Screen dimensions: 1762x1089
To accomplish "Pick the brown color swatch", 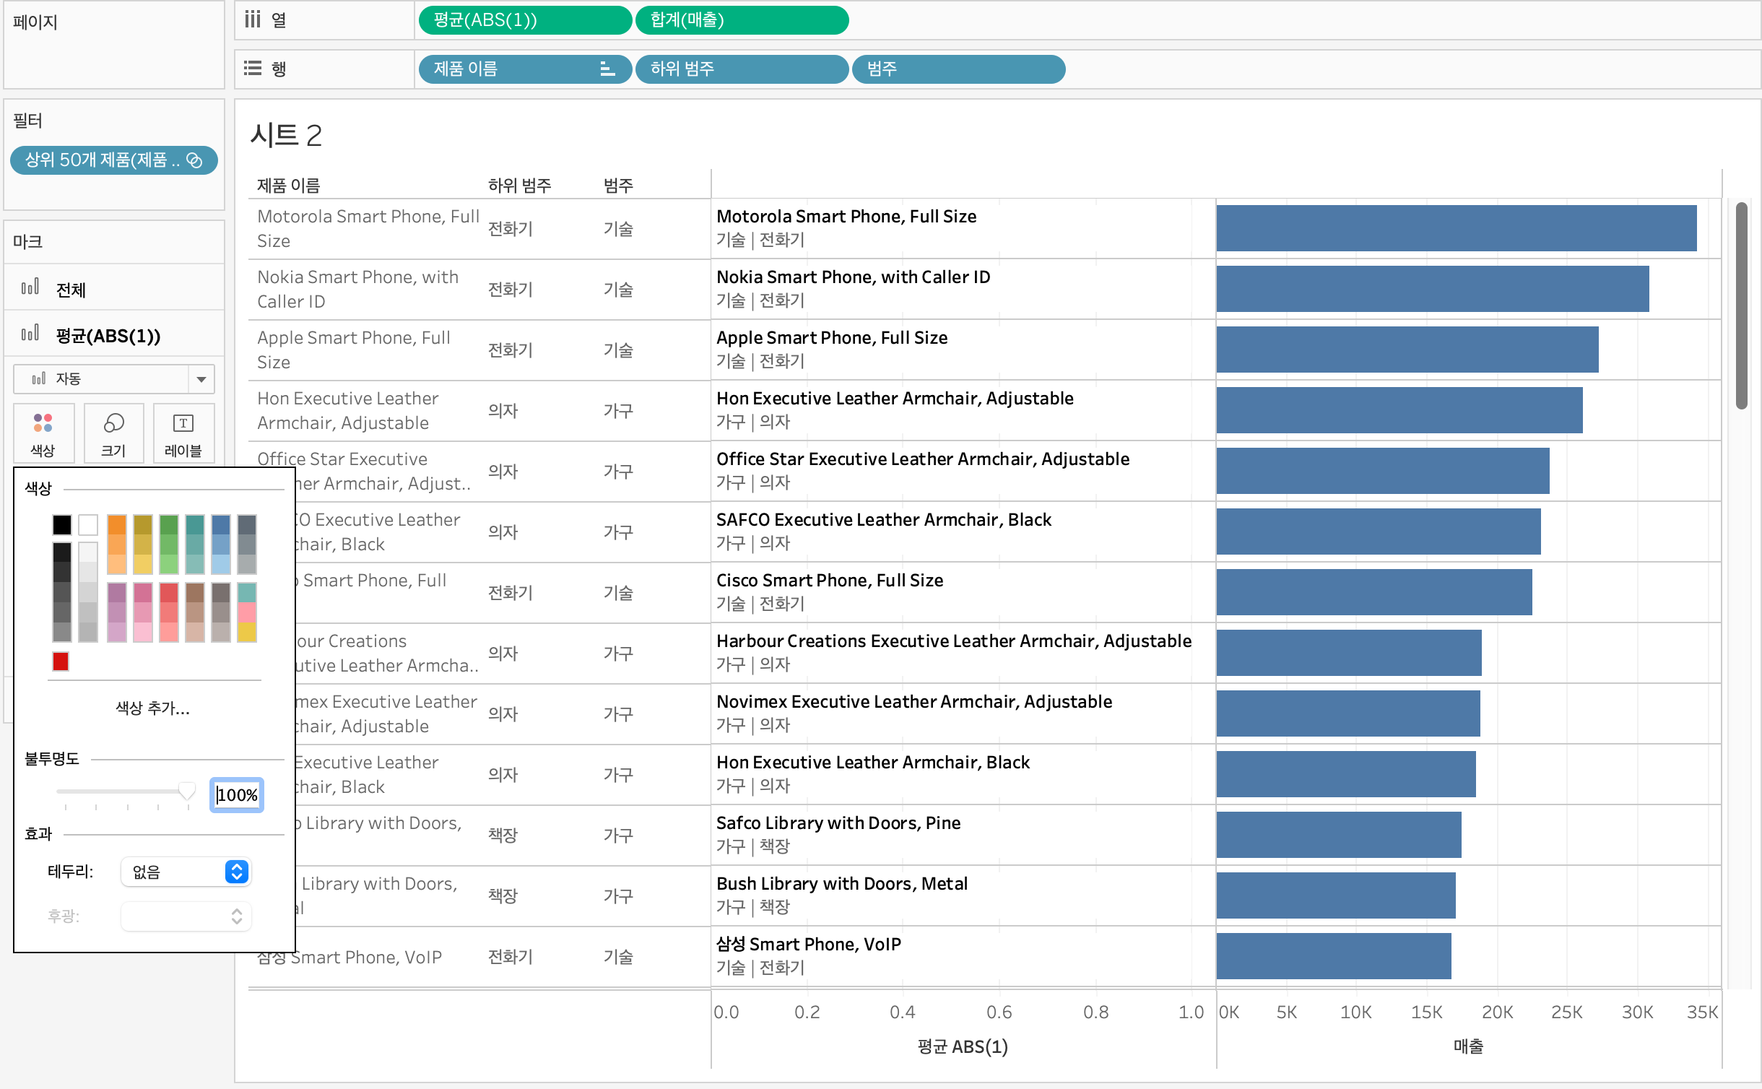I will click(x=195, y=594).
